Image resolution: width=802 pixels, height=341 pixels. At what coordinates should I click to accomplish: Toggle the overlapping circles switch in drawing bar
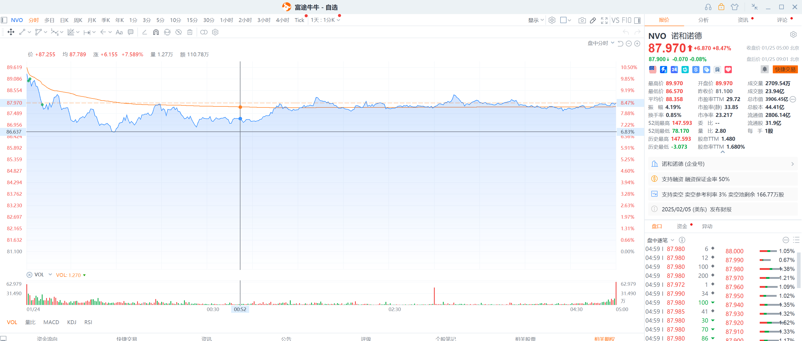click(x=204, y=32)
